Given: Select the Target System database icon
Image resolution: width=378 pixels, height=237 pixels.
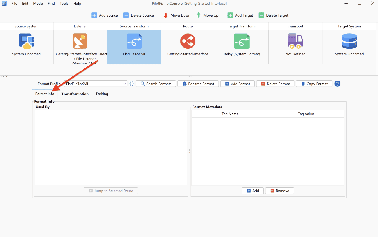Looking at the screenshot, I should pyautogui.click(x=349, y=41).
